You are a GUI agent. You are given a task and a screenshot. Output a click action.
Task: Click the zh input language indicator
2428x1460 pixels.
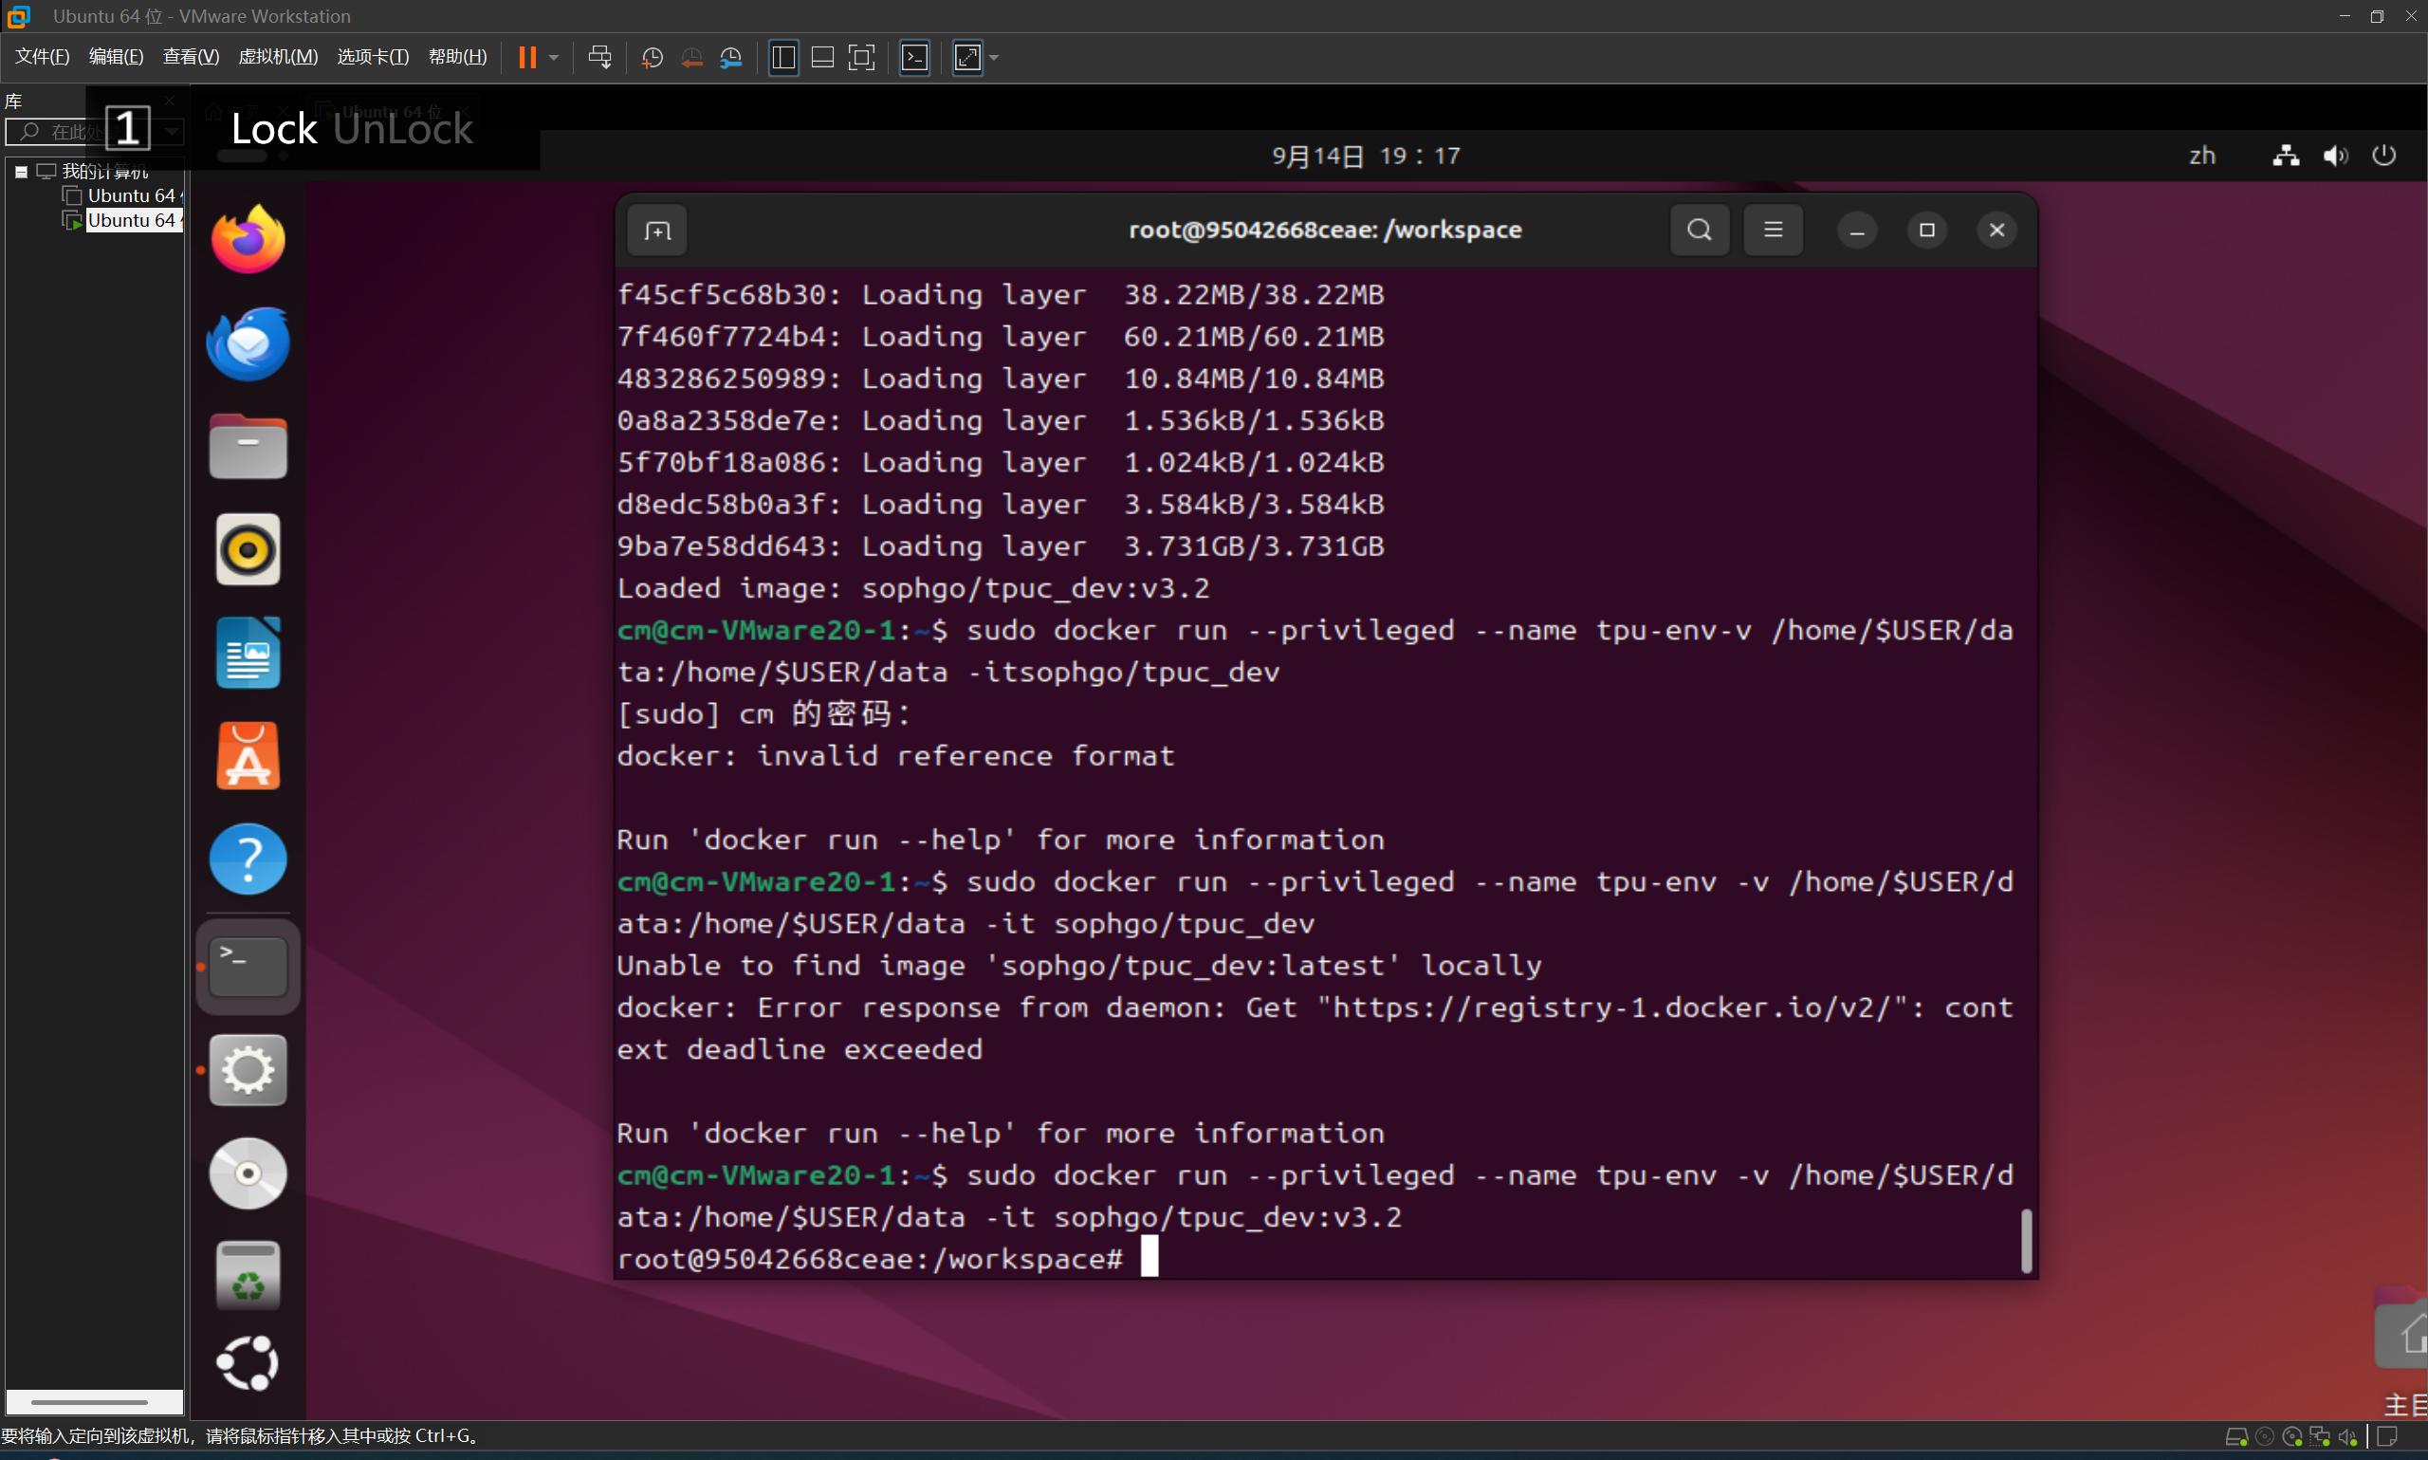[2202, 156]
